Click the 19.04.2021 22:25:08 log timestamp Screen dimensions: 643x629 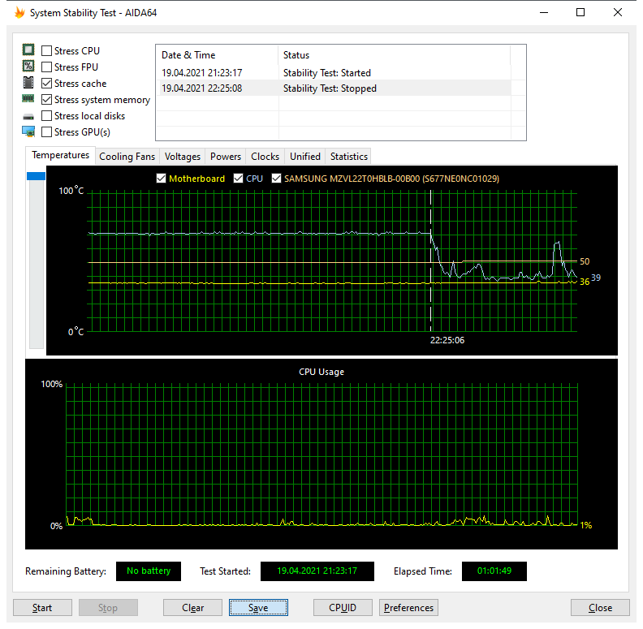(x=202, y=88)
